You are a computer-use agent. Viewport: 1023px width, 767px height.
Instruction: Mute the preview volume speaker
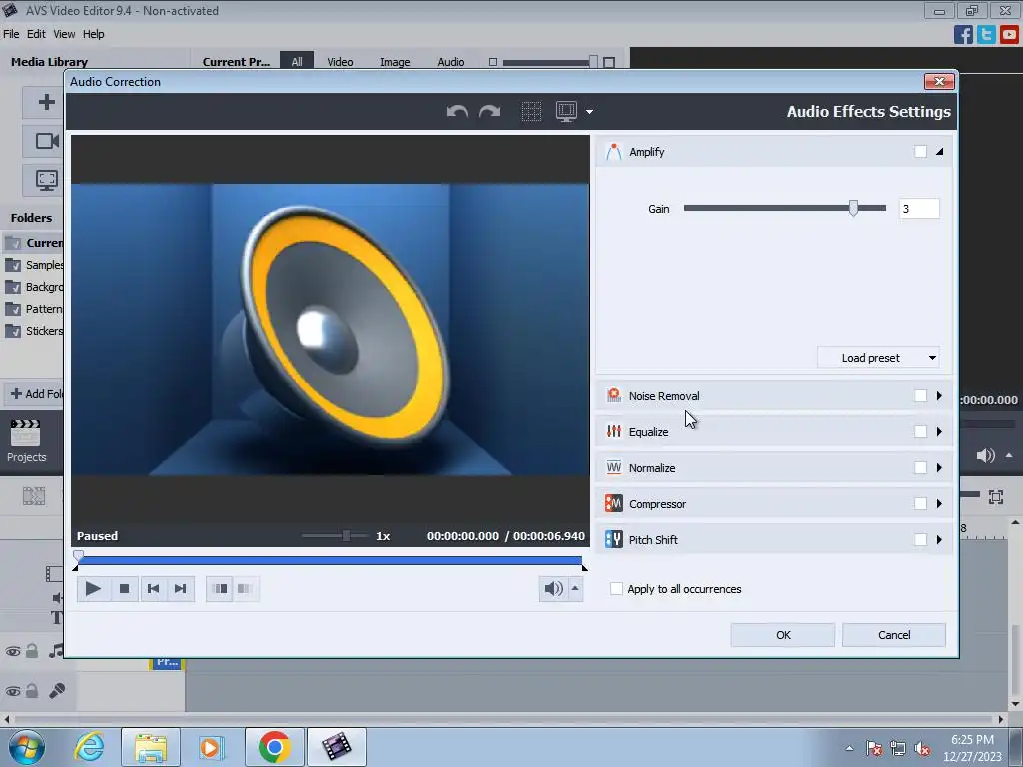[x=553, y=589]
